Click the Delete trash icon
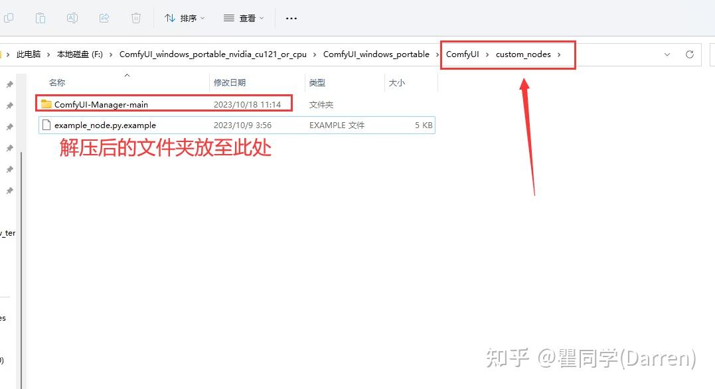Image resolution: width=715 pixels, height=389 pixels. [136, 18]
